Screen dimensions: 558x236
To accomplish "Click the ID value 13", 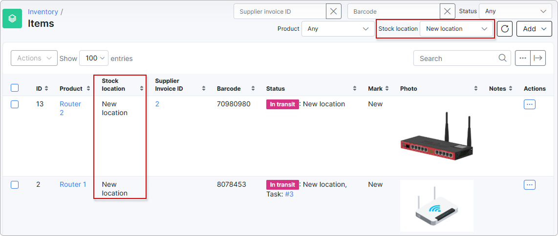I will [x=40, y=104].
